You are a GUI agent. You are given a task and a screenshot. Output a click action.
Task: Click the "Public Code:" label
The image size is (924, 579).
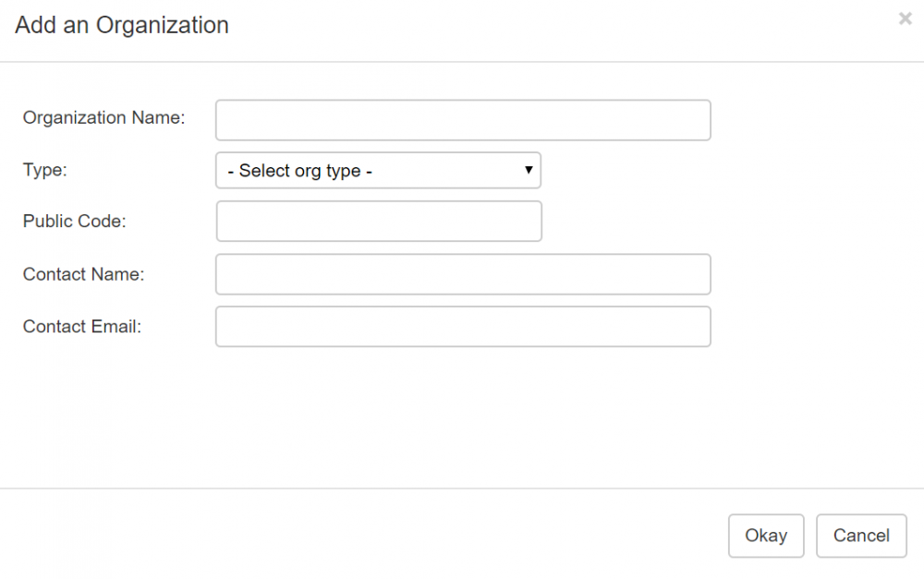pyautogui.click(x=74, y=222)
